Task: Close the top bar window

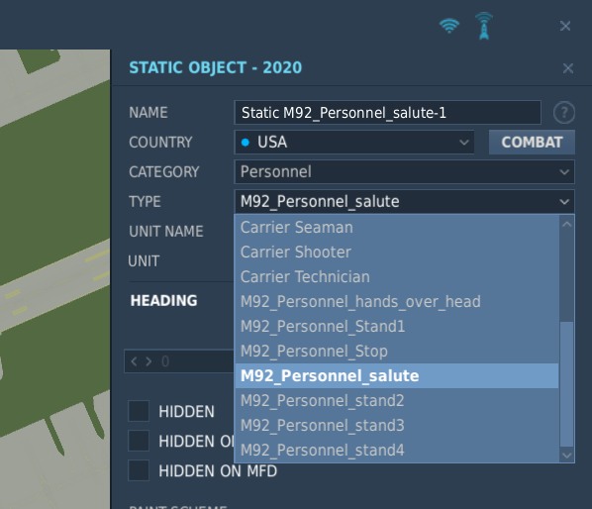Action: pos(565,26)
